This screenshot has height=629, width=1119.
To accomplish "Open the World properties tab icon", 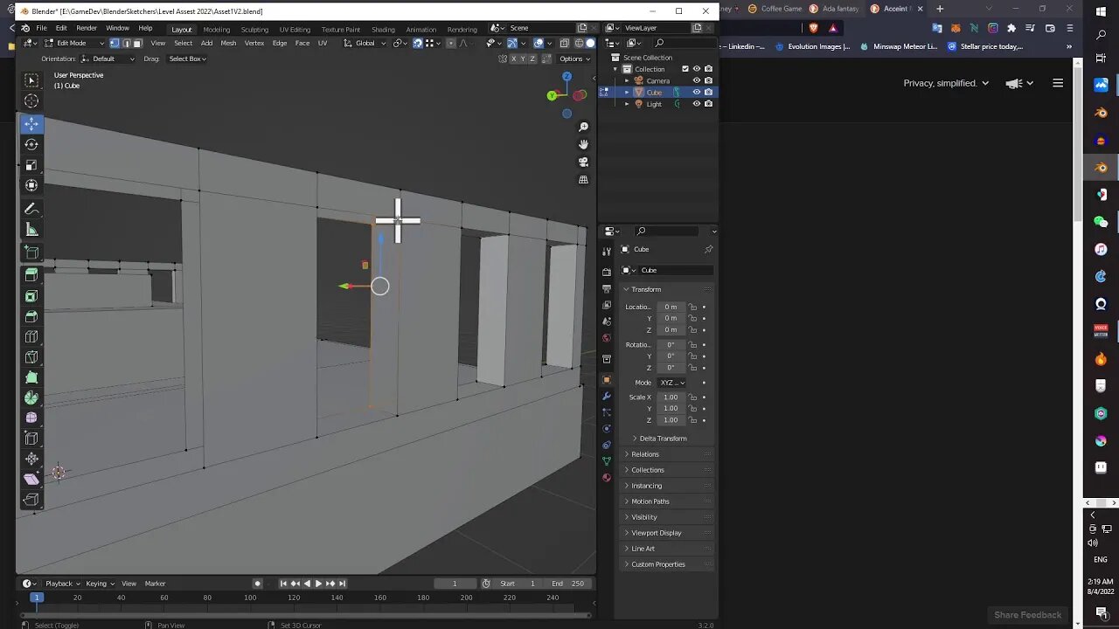I will pyautogui.click(x=607, y=338).
